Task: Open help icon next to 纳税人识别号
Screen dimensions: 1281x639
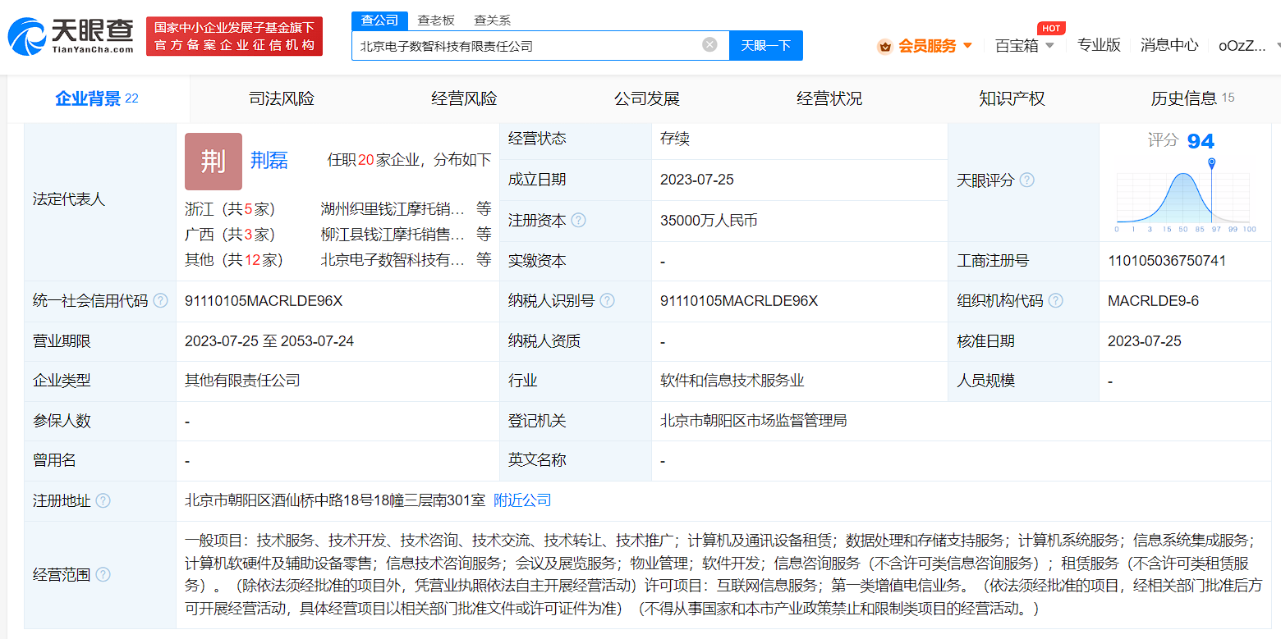Action: [x=607, y=301]
